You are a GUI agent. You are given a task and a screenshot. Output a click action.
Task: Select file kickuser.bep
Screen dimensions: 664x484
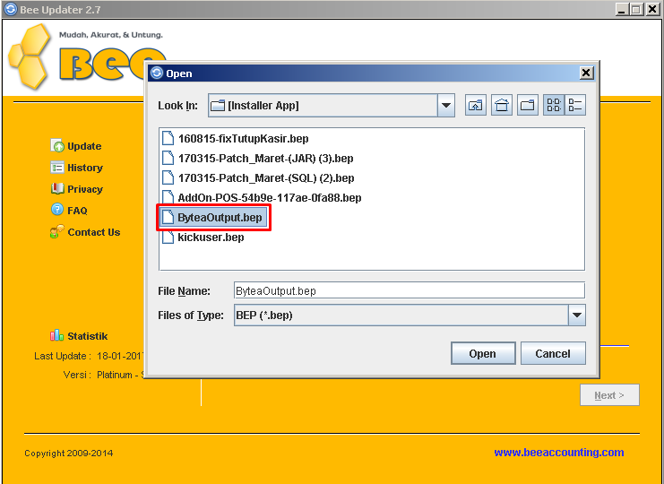203,238
